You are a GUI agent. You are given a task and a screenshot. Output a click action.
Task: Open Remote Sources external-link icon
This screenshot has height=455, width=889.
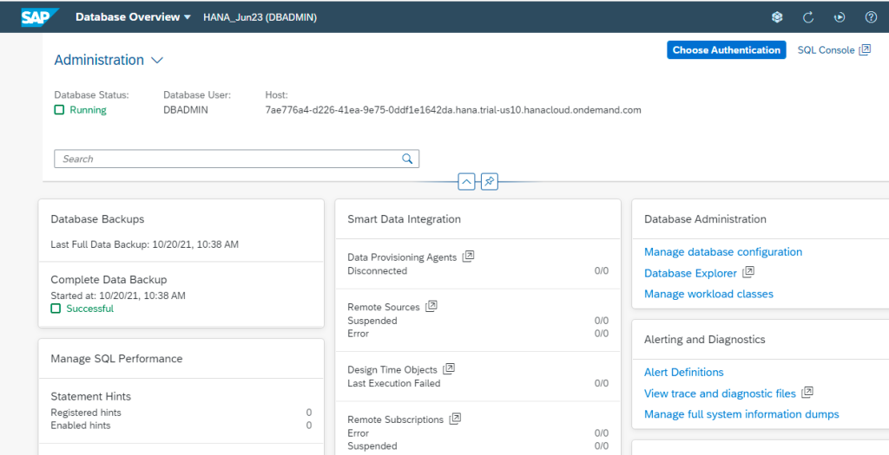tap(431, 306)
